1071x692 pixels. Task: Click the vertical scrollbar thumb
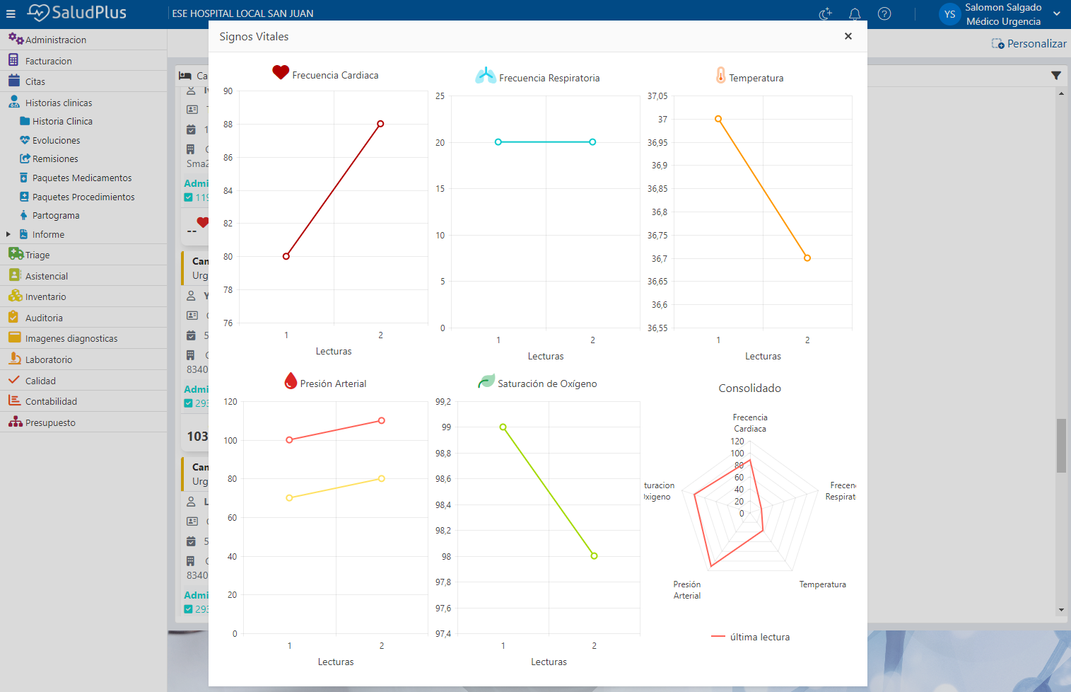coord(1061,445)
